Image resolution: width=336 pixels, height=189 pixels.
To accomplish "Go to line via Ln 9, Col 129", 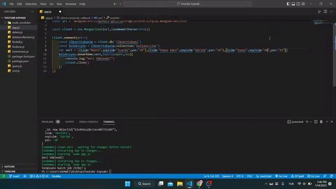I will pyautogui.click(x=211, y=176).
